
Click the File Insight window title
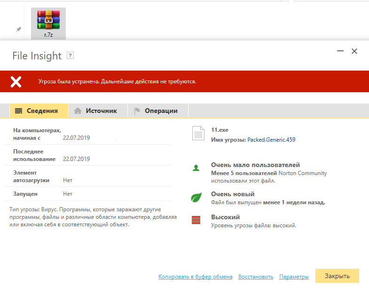(x=37, y=56)
